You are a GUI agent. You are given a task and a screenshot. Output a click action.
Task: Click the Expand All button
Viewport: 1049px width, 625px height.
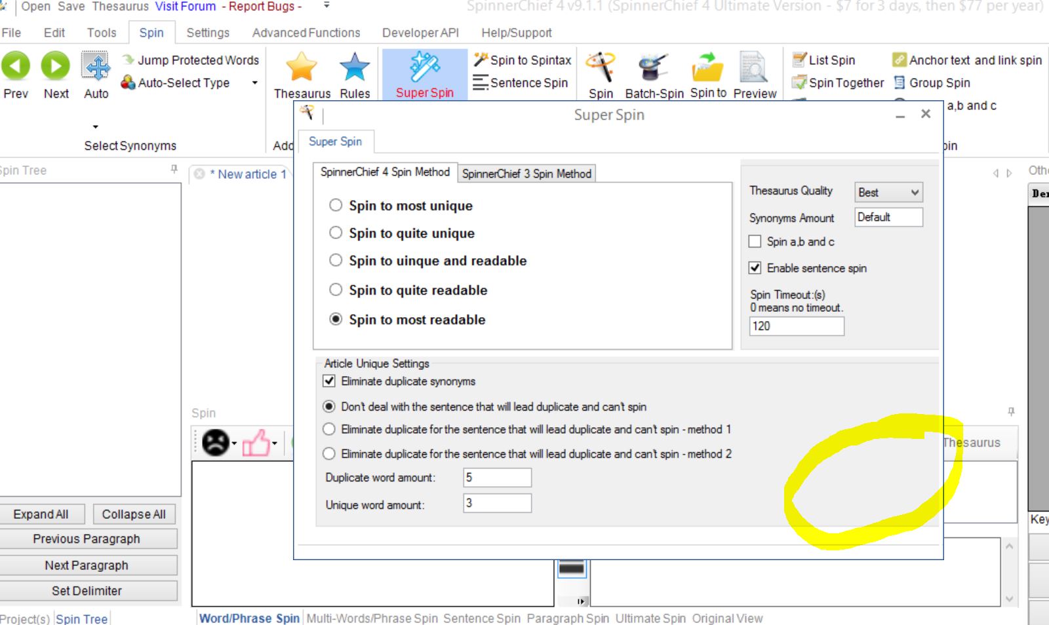click(x=41, y=514)
